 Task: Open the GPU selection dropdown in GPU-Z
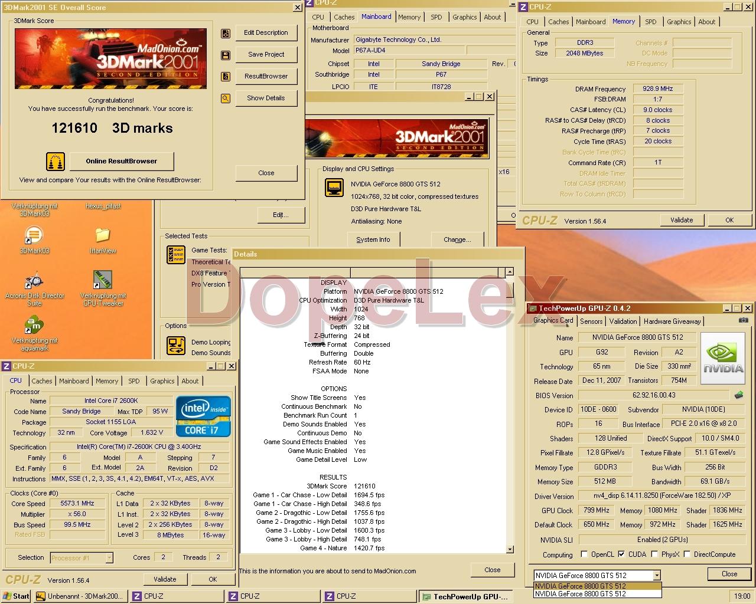click(657, 575)
